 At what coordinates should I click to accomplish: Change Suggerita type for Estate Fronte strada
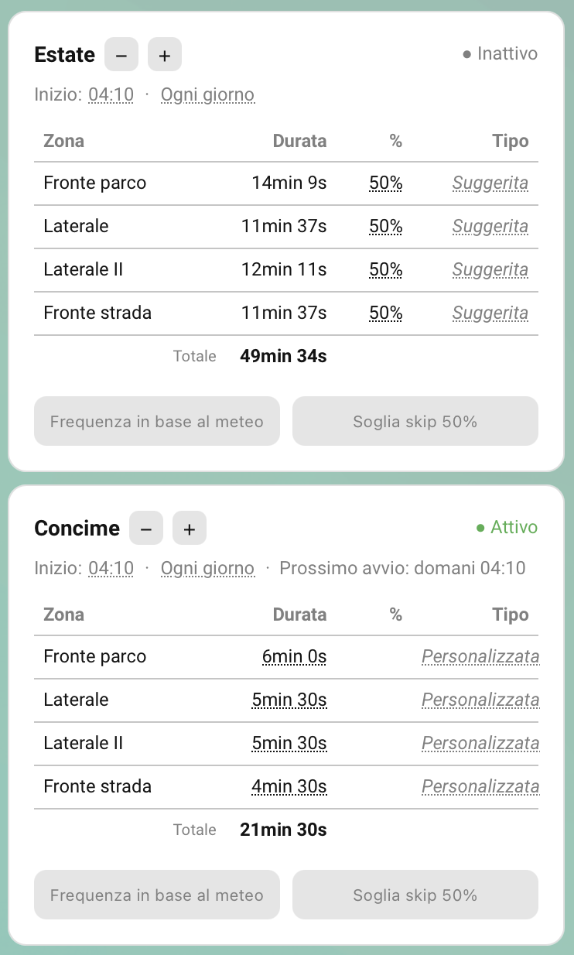[490, 313]
